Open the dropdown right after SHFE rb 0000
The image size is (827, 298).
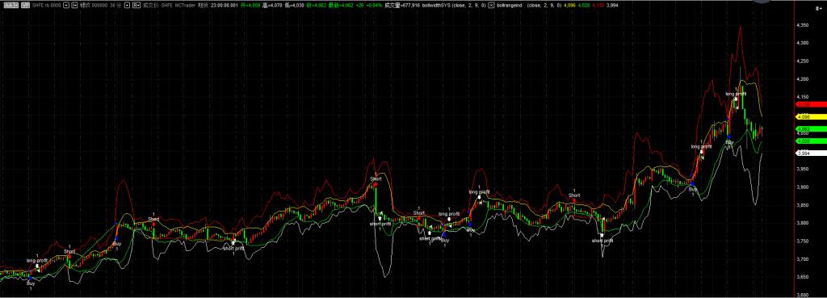click(66, 6)
